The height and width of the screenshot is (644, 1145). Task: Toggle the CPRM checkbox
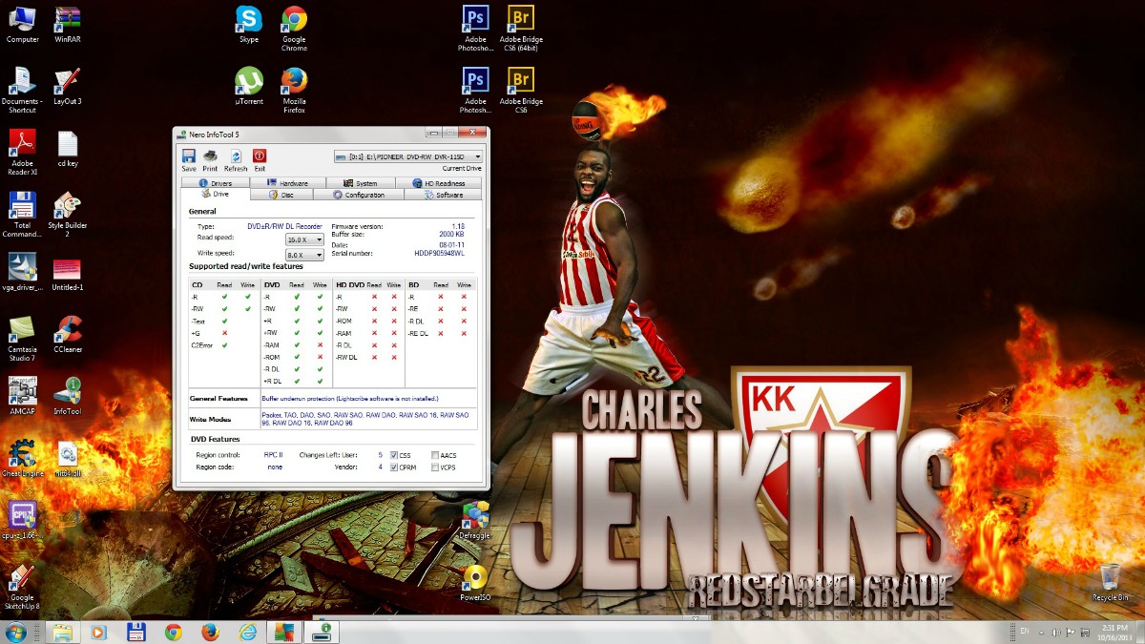(394, 467)
